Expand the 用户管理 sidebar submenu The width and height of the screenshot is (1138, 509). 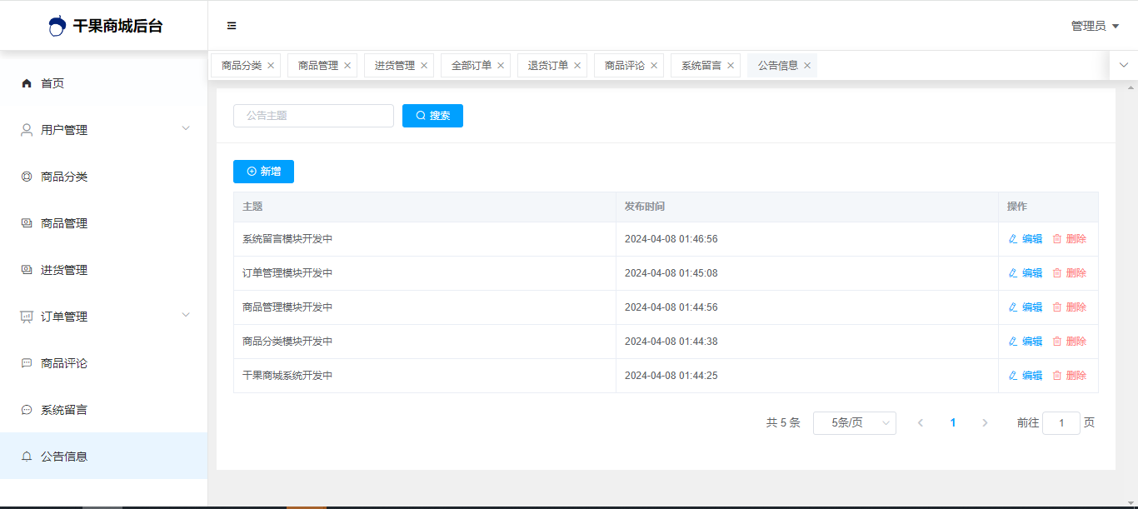pos(186,128)
